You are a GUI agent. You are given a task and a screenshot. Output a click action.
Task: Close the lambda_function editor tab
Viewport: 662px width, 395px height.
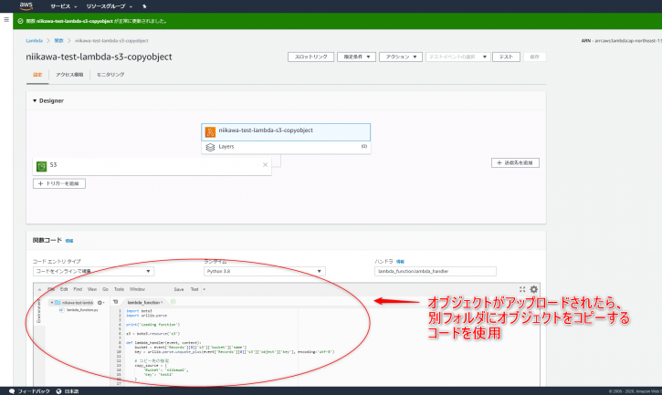pos(162,302)
